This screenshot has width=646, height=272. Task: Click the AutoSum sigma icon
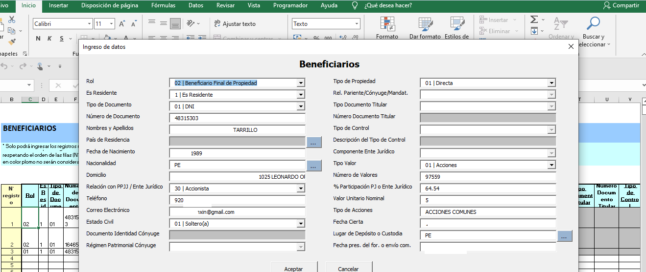click(x=534, y=20)
